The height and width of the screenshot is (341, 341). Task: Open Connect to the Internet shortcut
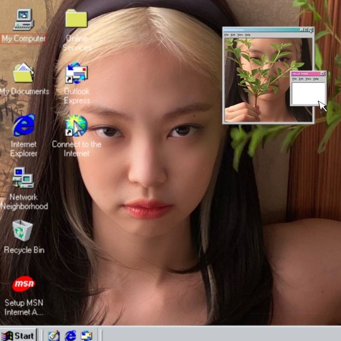coord(76,126)
